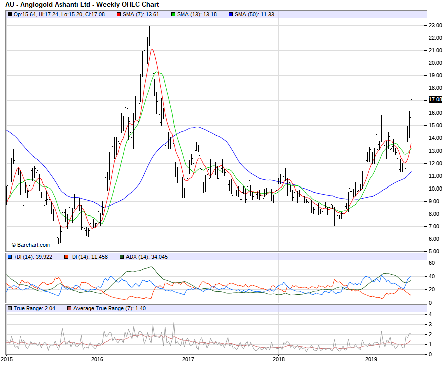Click the ADX (14): 34.045 label
Image resolution: width=448 pixels, height=375 pixels.
(x=147, y=257)
